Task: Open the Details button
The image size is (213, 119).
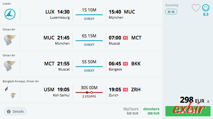Action: (15, 111)
